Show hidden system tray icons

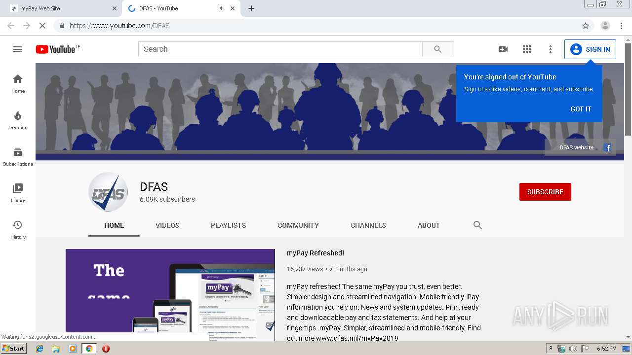(551, 349)
